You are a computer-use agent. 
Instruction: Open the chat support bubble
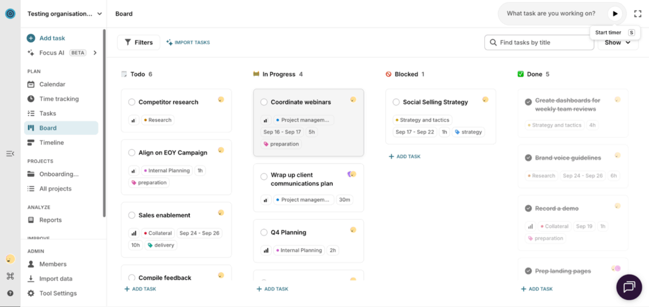coord(629,287)
